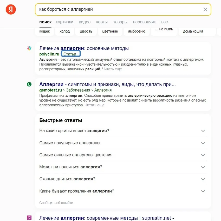The height and width of the screenshot is (221, 221).
Task: Expand 'Самые популярные аллергены'
Action: tap(203, 143)
